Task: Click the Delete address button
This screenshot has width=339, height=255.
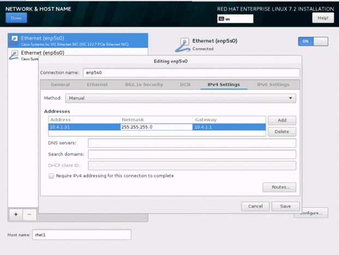Action: tap(282, 132)
